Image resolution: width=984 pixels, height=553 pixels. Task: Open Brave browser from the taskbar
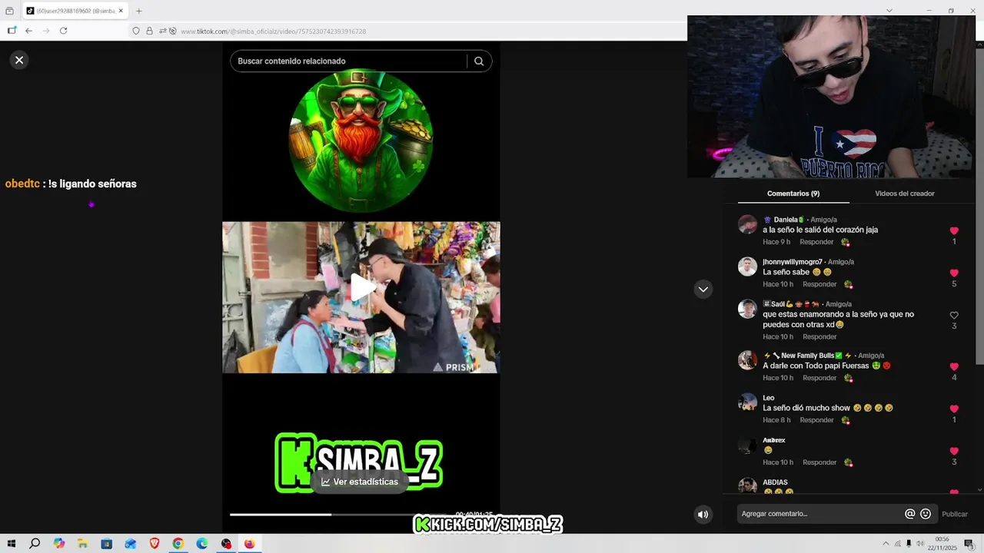[x=154, y=544]
